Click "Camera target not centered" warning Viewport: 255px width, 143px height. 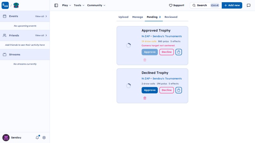(158, 45)
